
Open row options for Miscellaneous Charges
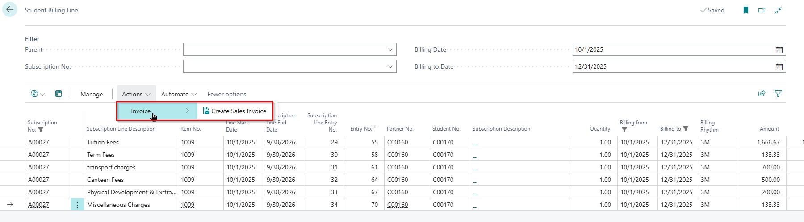pyautogui.click(x=77, y=205)
